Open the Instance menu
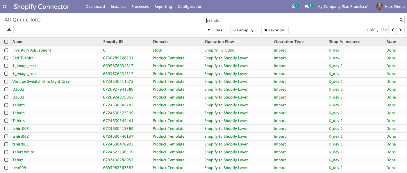The image size is (407, 173). point(118,6)
